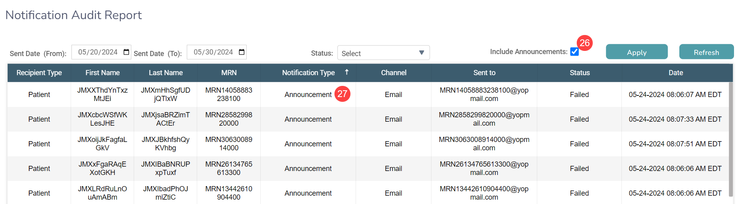Image resolution: width=738 pixels, height=204 pixels.
Task: Click the Channel column header
Action: (x=394, y=73)
